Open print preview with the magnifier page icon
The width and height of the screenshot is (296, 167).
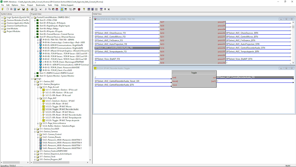[x=36, y=9]
